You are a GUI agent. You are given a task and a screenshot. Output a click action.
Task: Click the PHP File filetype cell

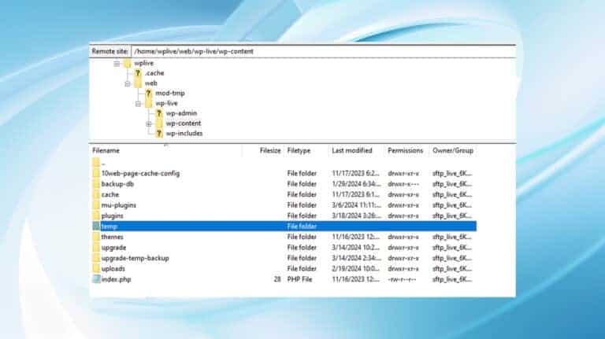pyautogui.click(x=299, y=279)
